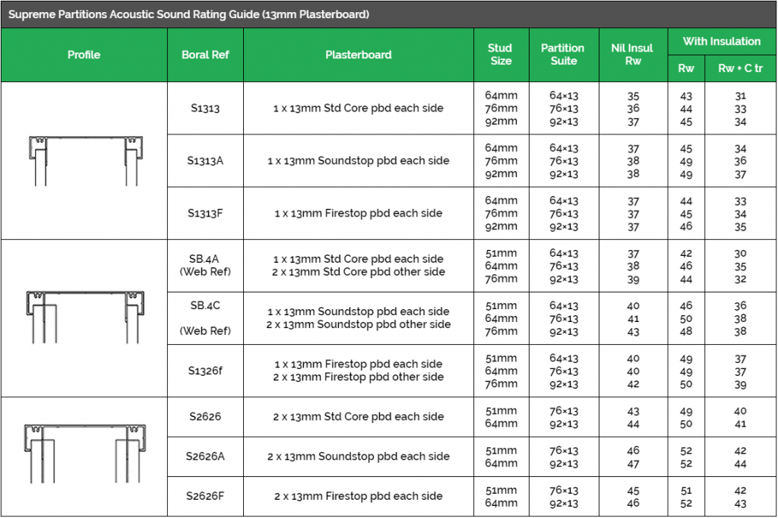Screen dimensions: 778x518
Task: Click '2 x 13mm Std Core pbd each side'
Action: pyautogui.click(x=359, y=417)
